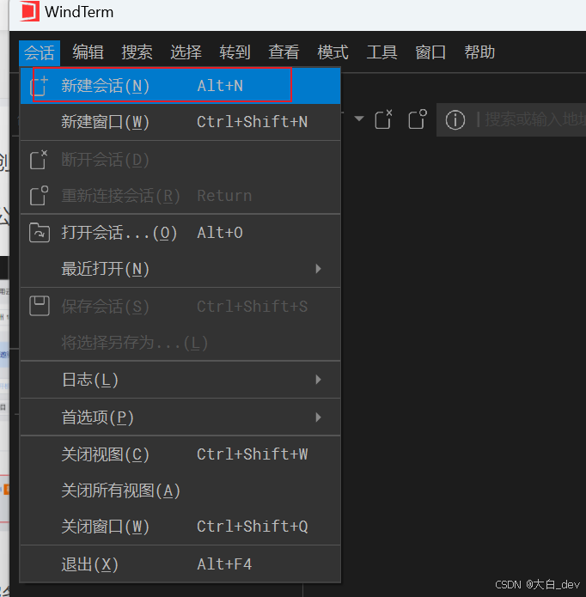
Task: Open the 模式 menu
Action: point(333,52)
